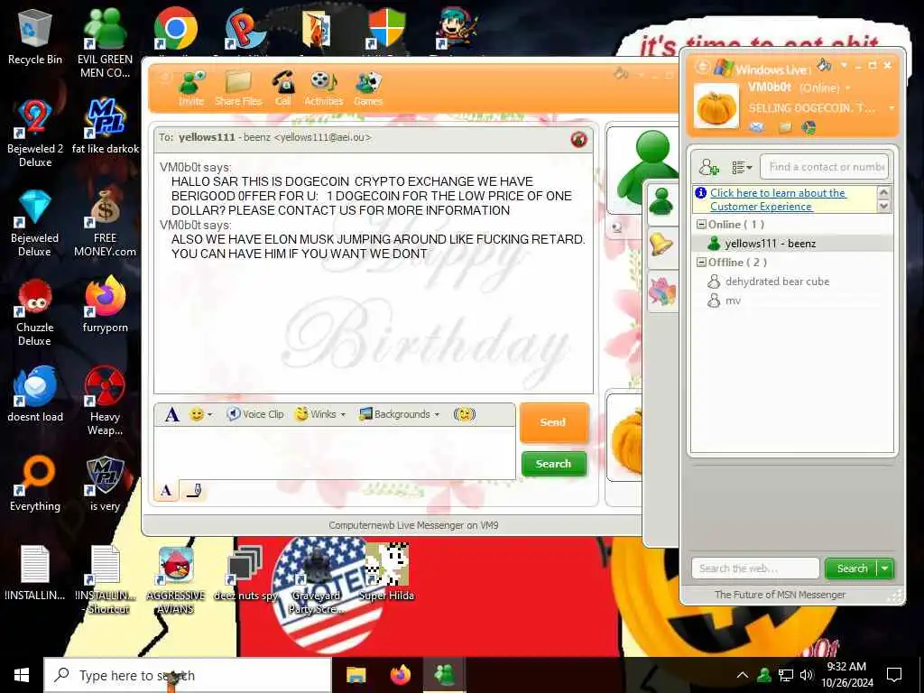Open the Winks dropdown
This screenshot has height=693, width=924.
(320, 414)
